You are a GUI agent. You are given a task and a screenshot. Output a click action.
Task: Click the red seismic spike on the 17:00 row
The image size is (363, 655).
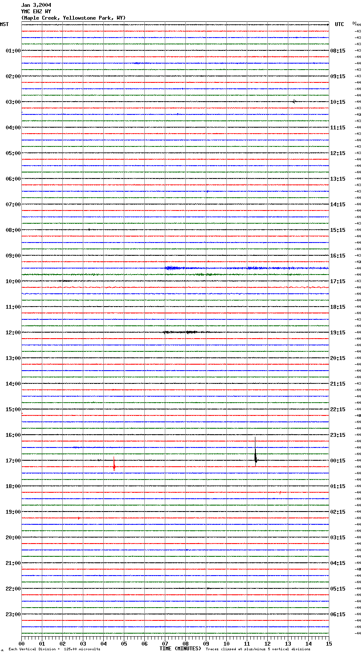(x=114, y=464)
